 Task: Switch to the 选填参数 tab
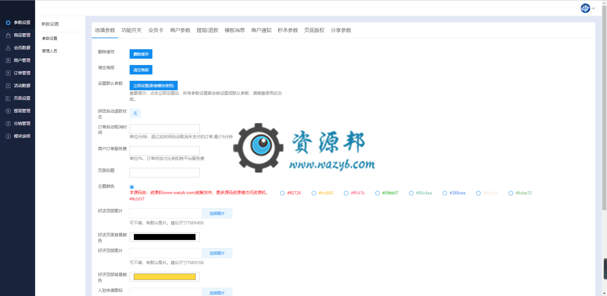(105, 30)
